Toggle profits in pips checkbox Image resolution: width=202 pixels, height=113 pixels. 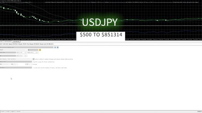click(33, 62)
